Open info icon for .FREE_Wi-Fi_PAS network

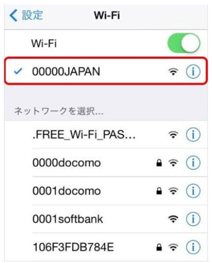193,135
